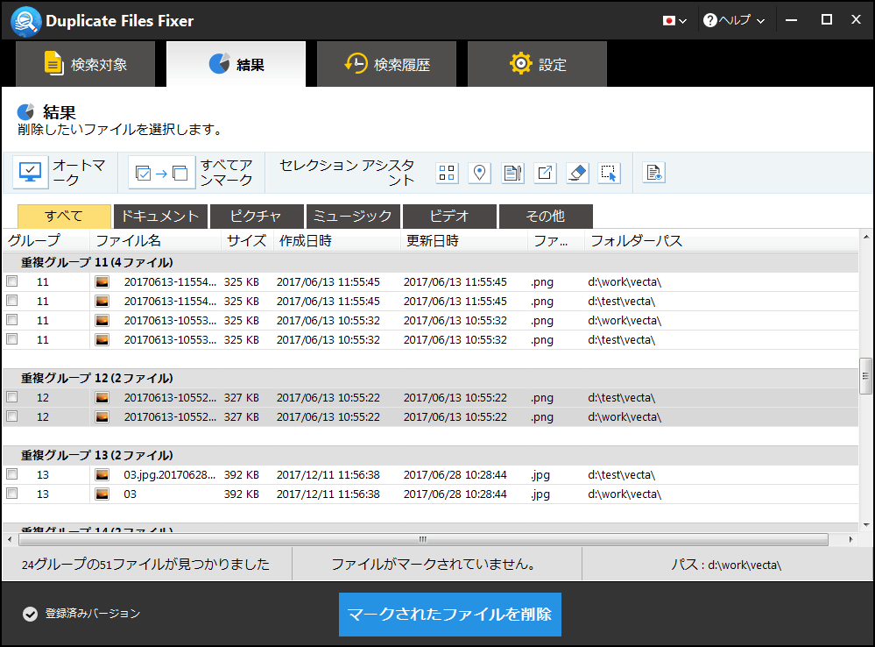
Task: Sort by 作成日時 column header
Action: click(x=337, y=241)
